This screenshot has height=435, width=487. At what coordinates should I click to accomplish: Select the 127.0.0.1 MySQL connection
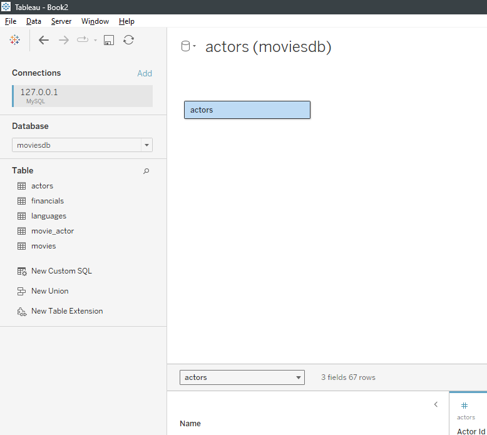[82, 96]
